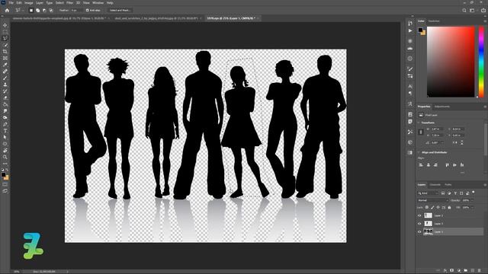Click the create new group folder icon

tap(466, 271)
